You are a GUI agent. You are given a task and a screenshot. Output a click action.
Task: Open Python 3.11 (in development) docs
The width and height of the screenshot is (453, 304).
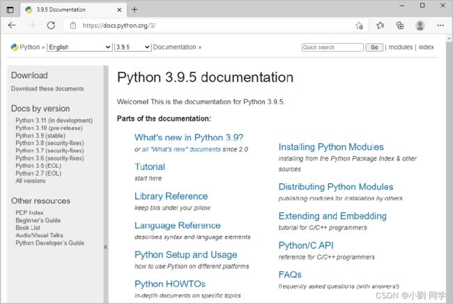click(x=54, y=121)
